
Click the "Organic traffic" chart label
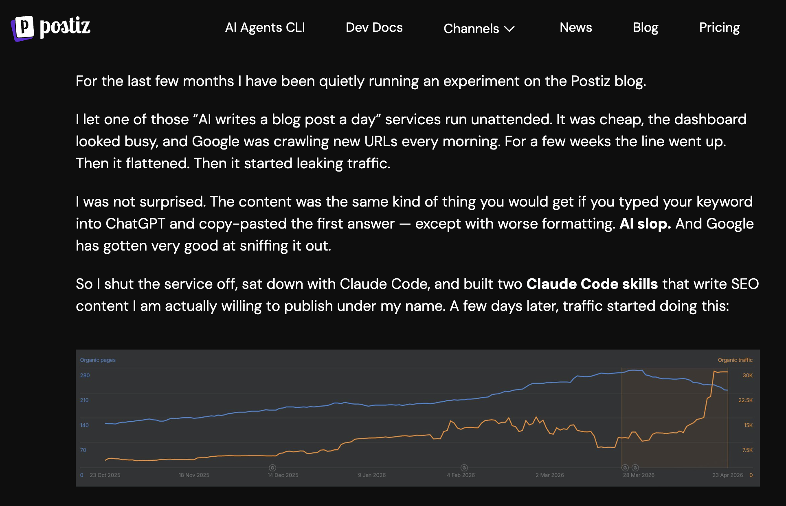click(735, 360)
